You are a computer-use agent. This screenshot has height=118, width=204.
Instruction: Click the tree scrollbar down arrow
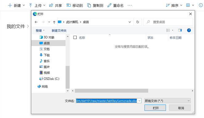coord(67,91)
